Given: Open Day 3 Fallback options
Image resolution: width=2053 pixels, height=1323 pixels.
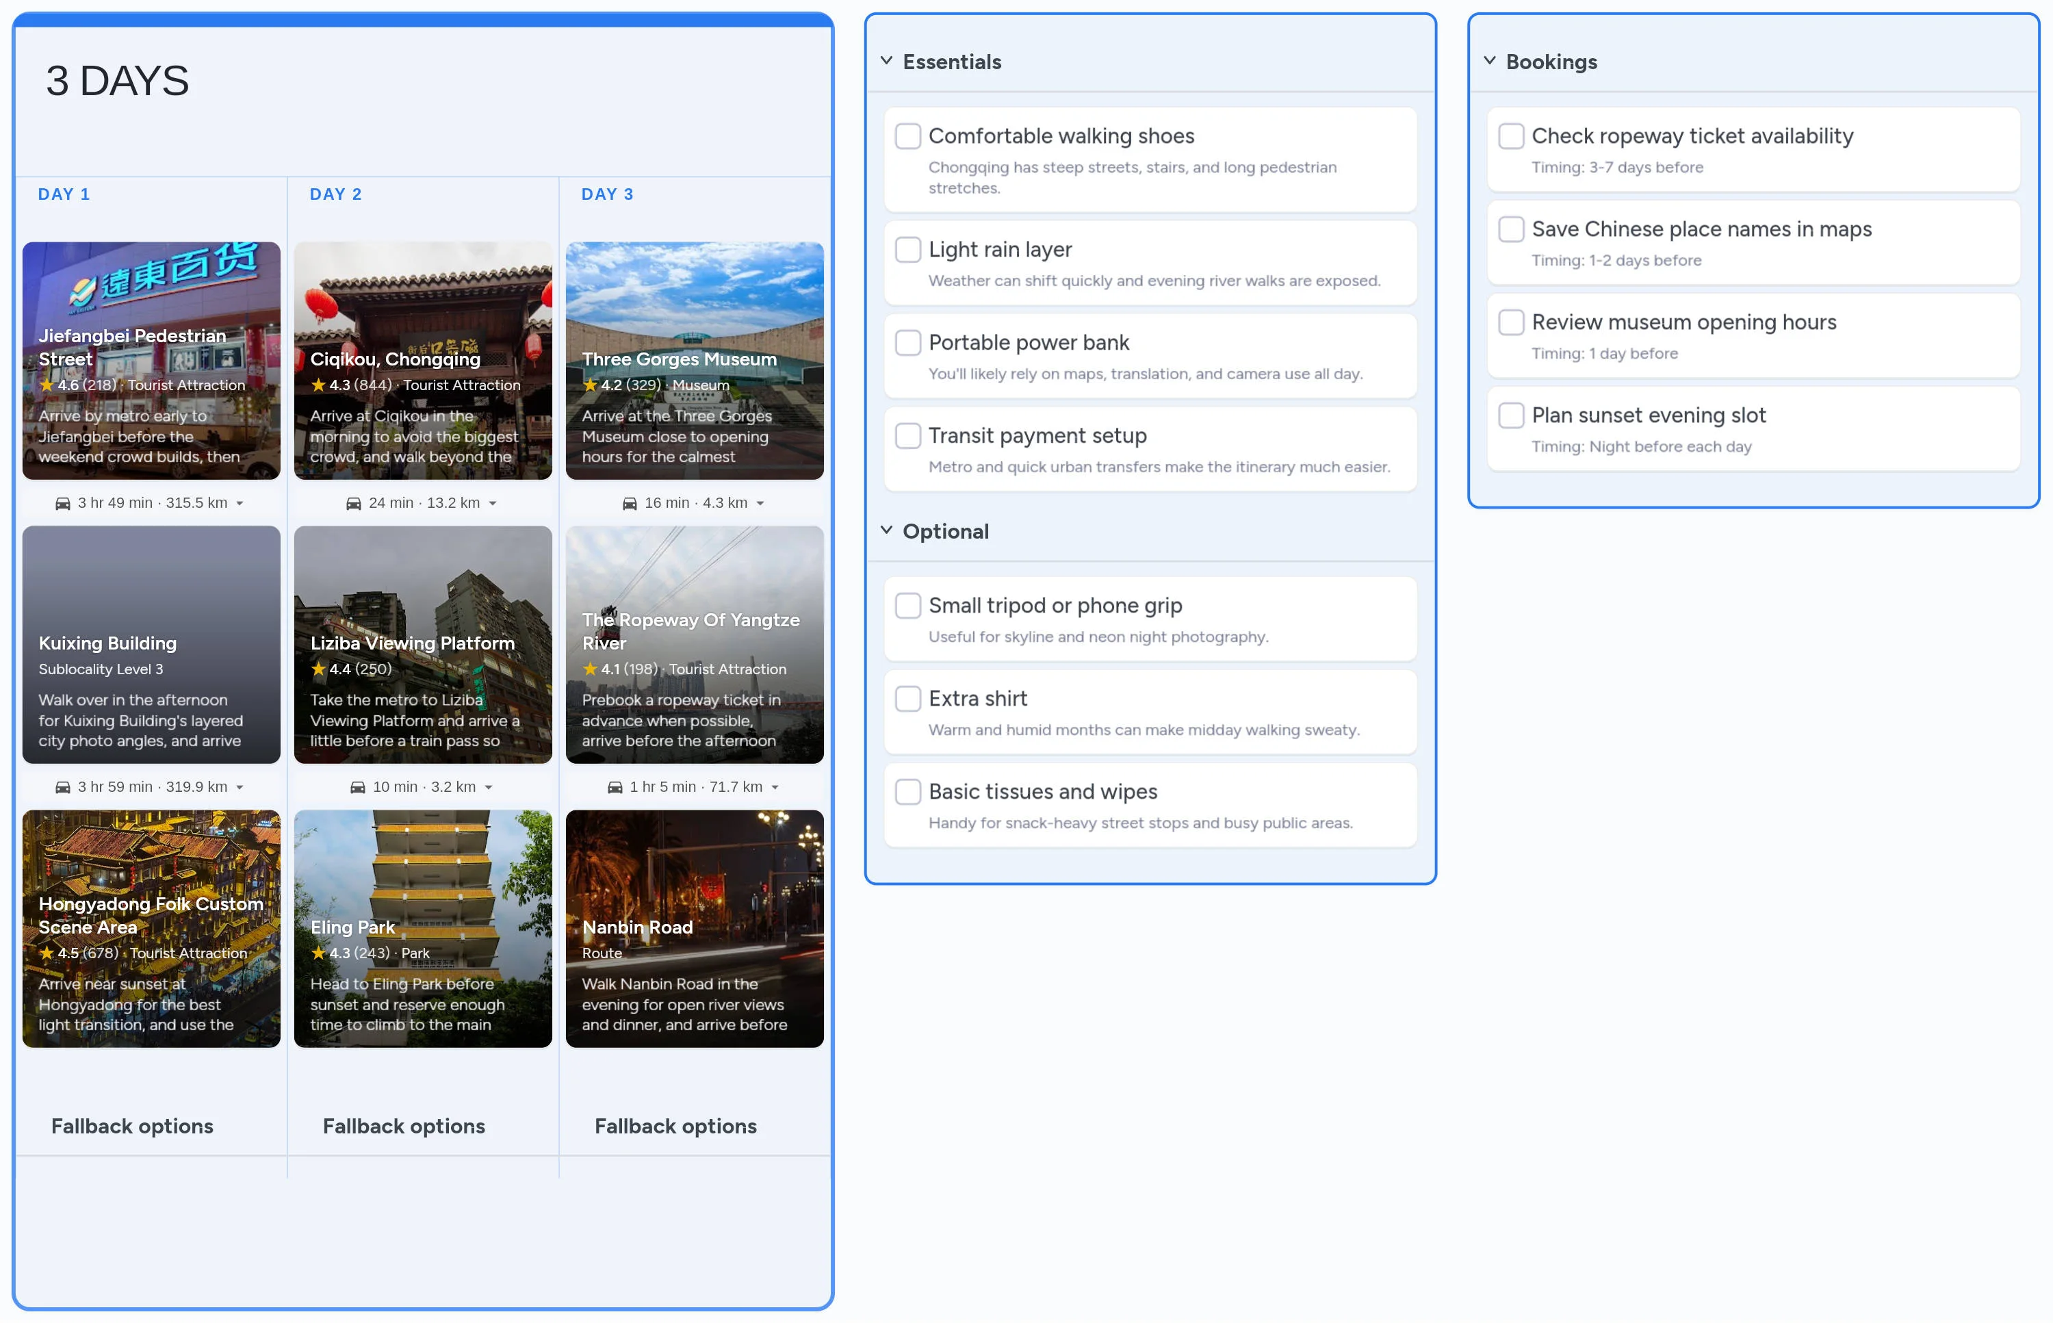Looking at the screenshot, I should pyautogui.click(x=675, y=1125).
